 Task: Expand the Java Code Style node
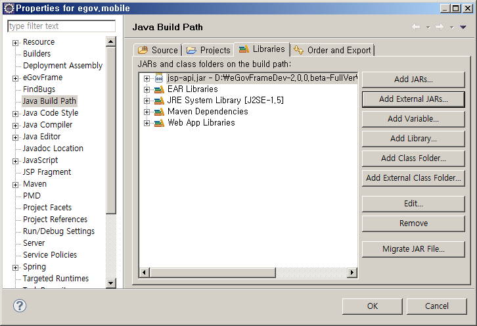pyautogui.click(x=15, y=114)
